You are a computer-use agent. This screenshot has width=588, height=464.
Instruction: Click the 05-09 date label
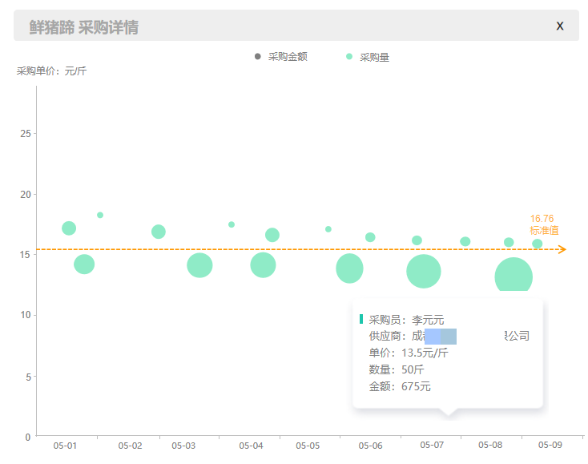550,445
